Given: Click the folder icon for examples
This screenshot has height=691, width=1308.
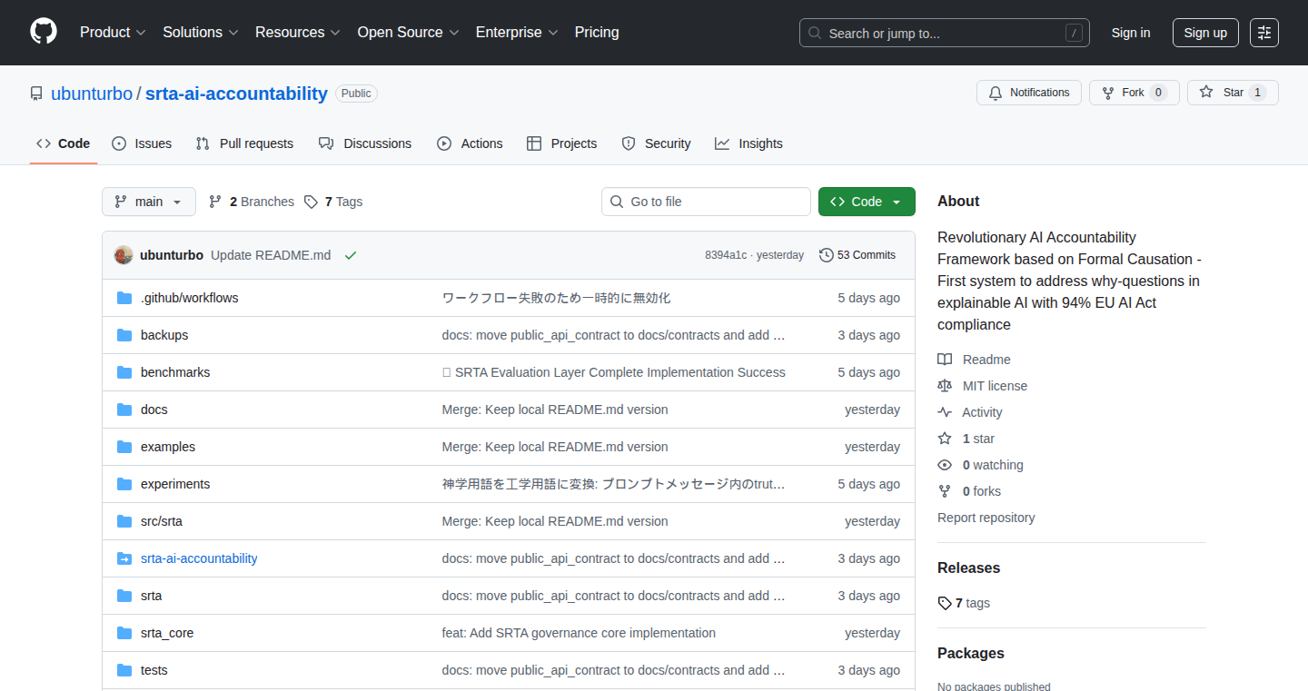Looking at the screenshot, I should [x=124, y=447].
